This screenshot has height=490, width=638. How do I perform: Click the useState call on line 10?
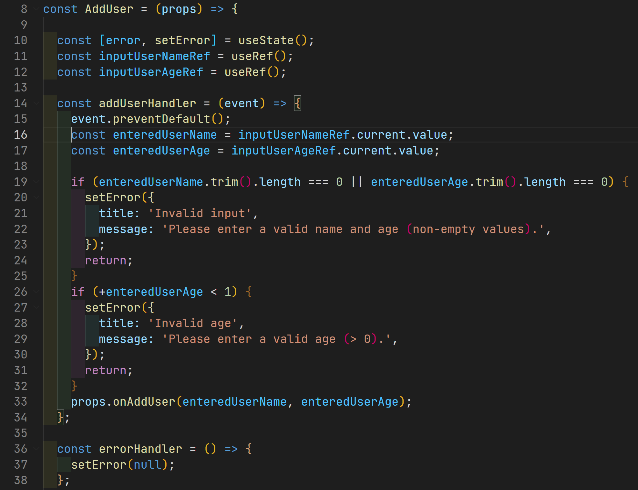point(266,41)
